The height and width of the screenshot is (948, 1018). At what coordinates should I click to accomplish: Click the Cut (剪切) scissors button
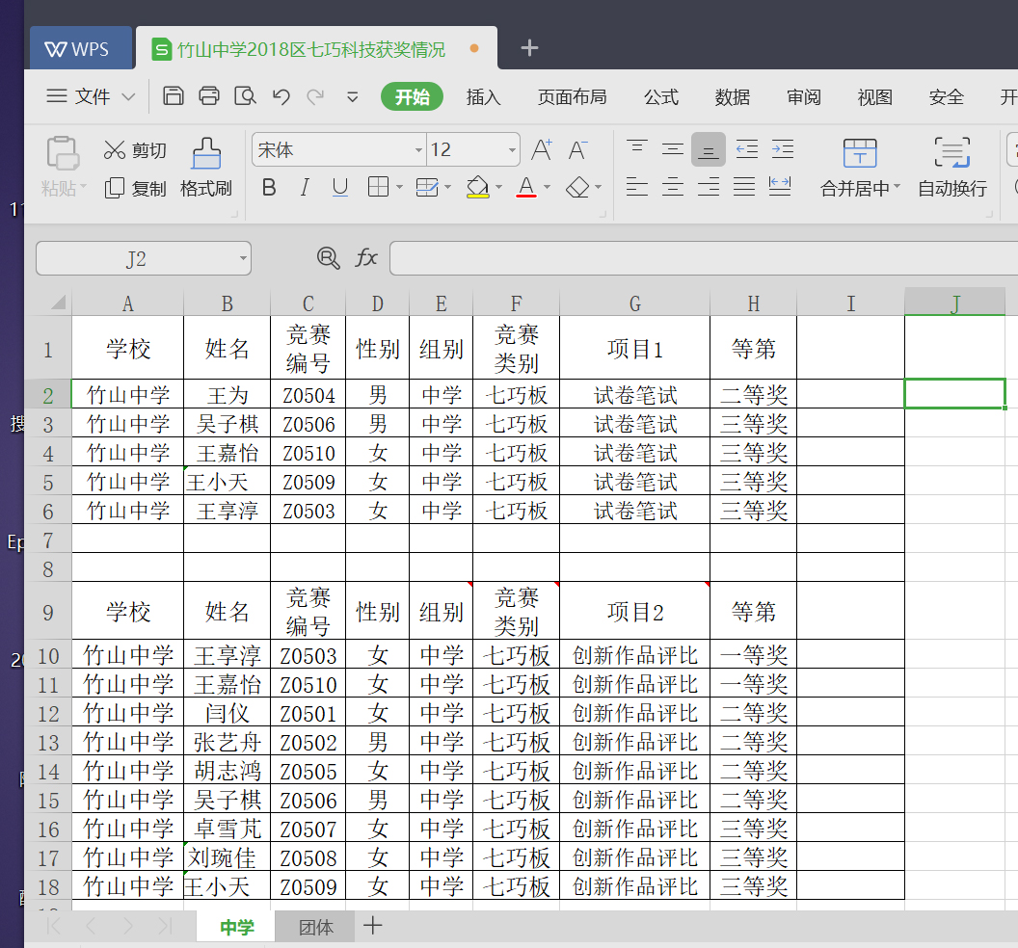pyautogui.click(x=135, y=150)
